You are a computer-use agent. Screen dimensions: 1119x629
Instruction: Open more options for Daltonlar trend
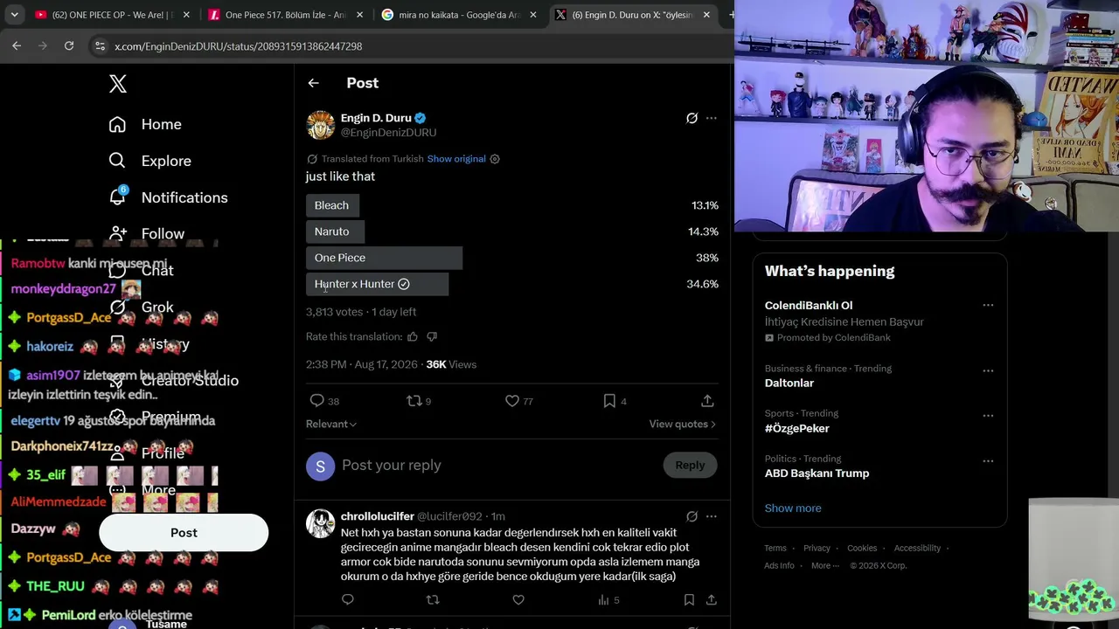pyautogui.click(x=988, y=370)
